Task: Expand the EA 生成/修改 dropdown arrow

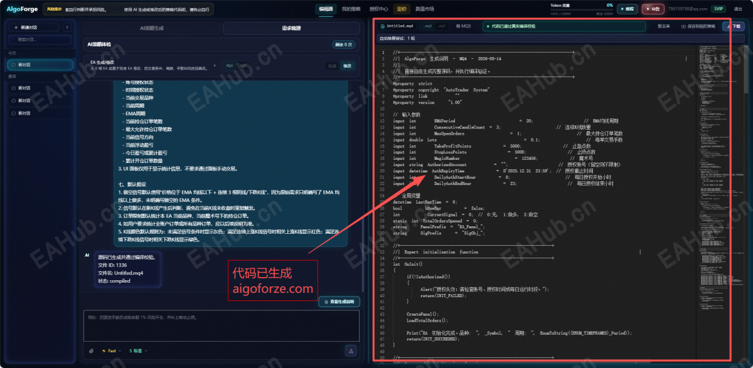Action: [x=215, y=66]
